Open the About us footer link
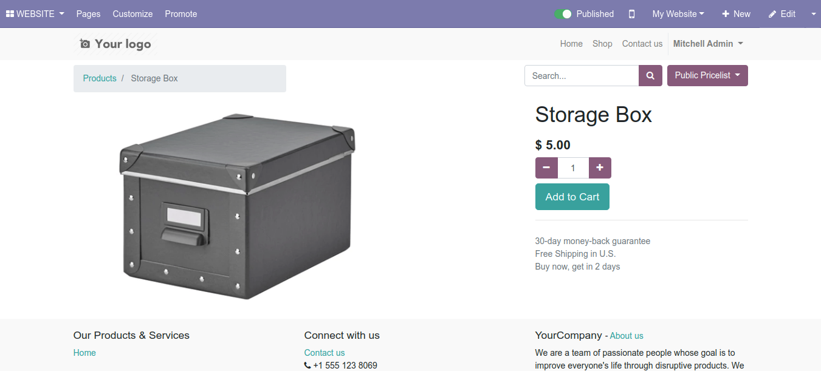The image size is (821, 371). click(x=626, y=336)
